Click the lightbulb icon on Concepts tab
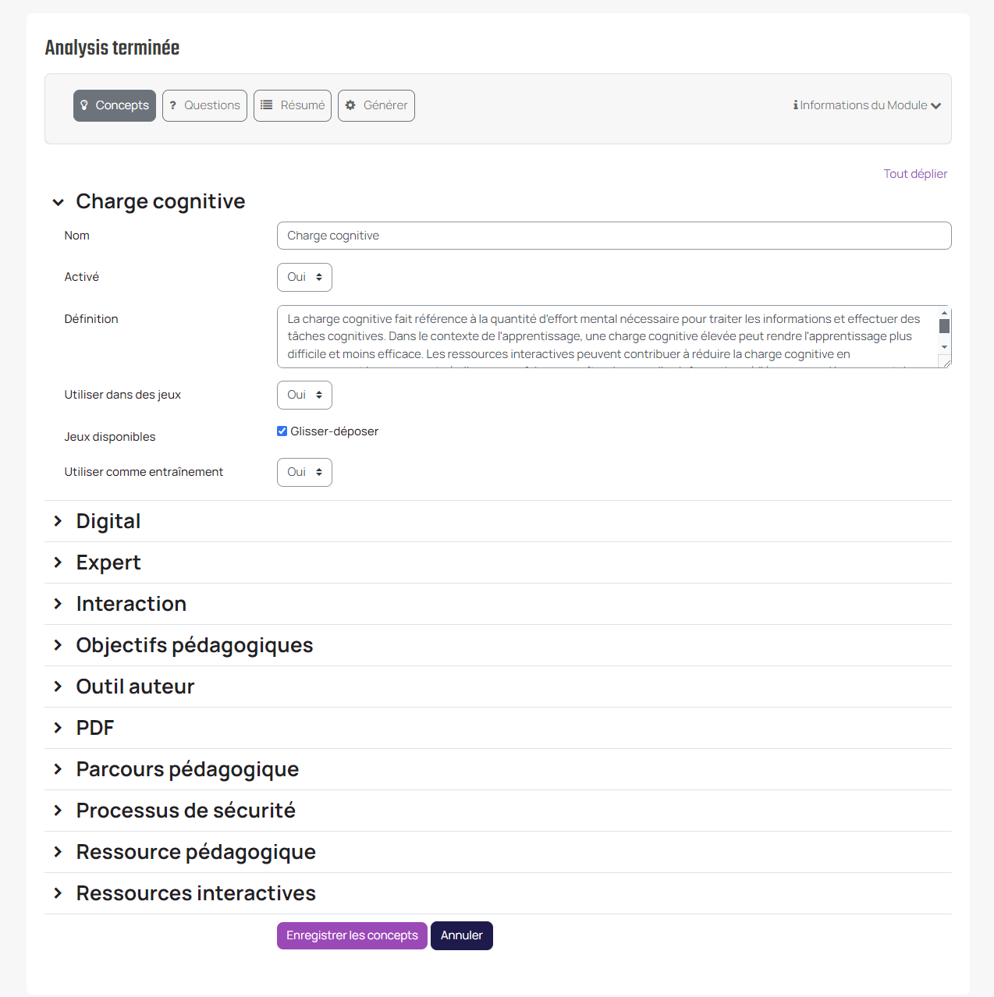 pyautogui.click(x=84, y=105)
